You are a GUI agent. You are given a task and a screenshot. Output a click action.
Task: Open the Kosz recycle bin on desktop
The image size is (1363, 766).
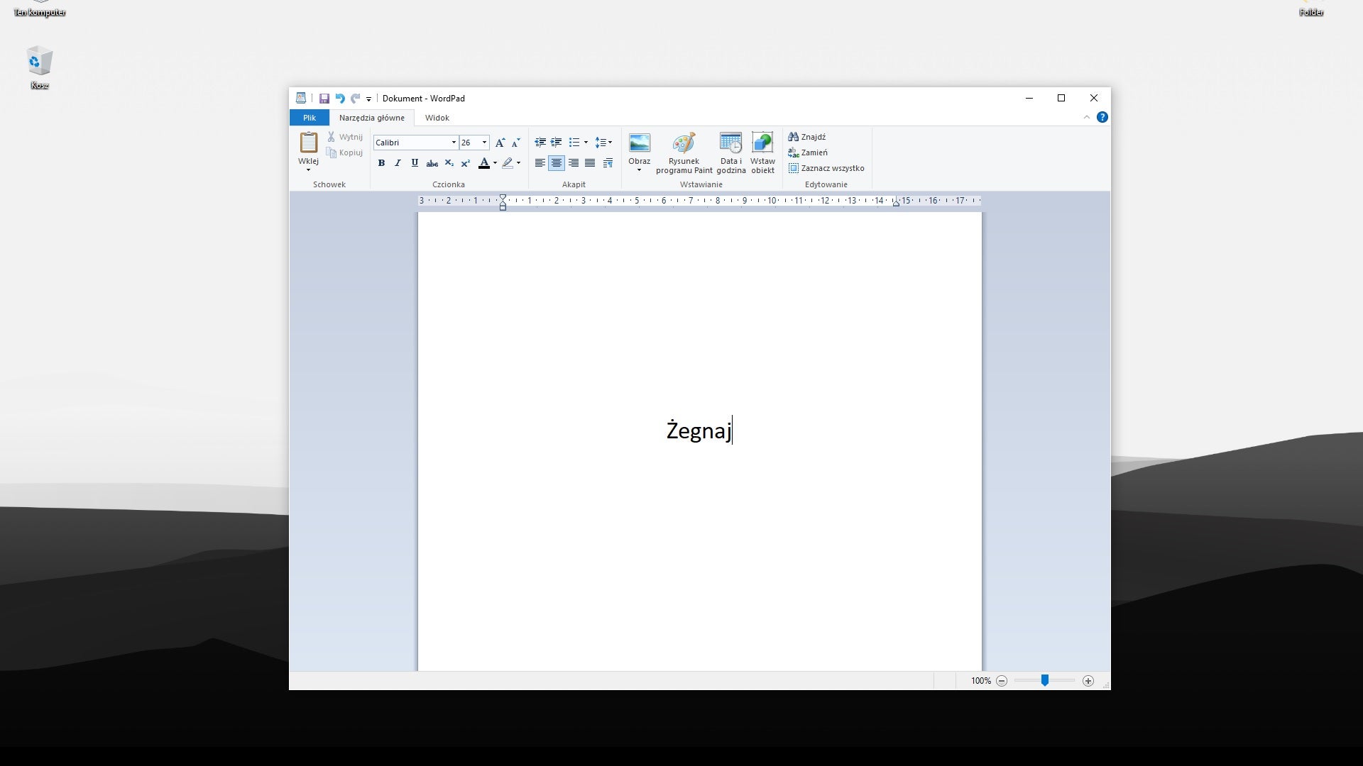click(x=40, y=68)
